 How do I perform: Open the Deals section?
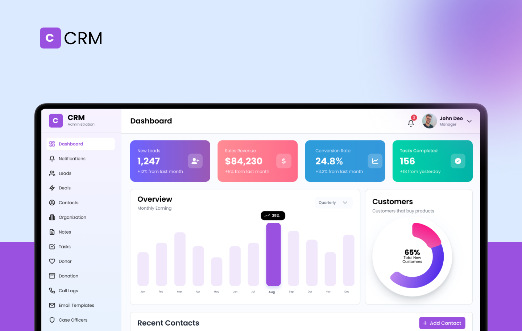pyautogui.click(x=65, y=188)
